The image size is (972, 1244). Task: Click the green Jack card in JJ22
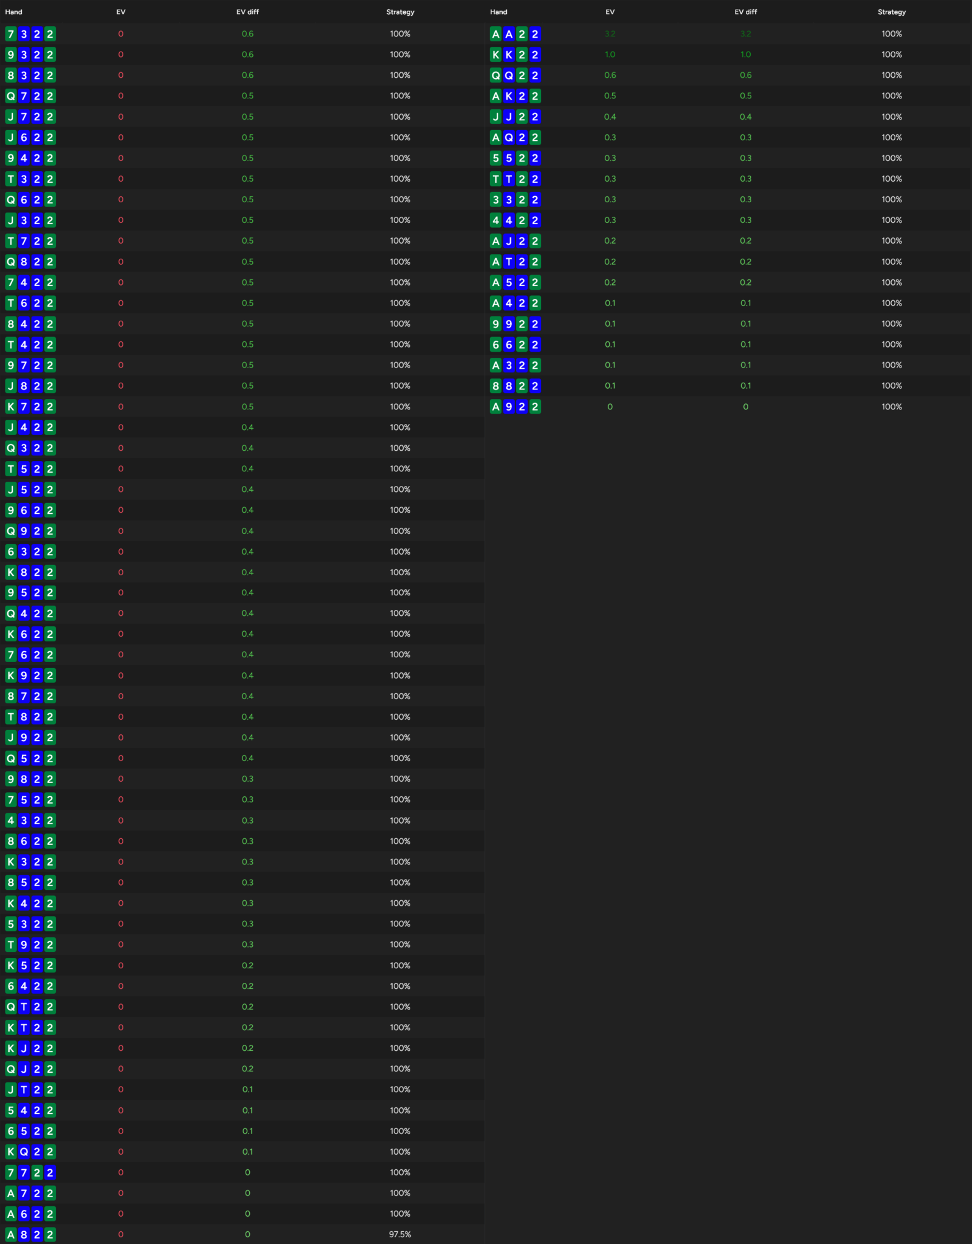pos(495,117)
